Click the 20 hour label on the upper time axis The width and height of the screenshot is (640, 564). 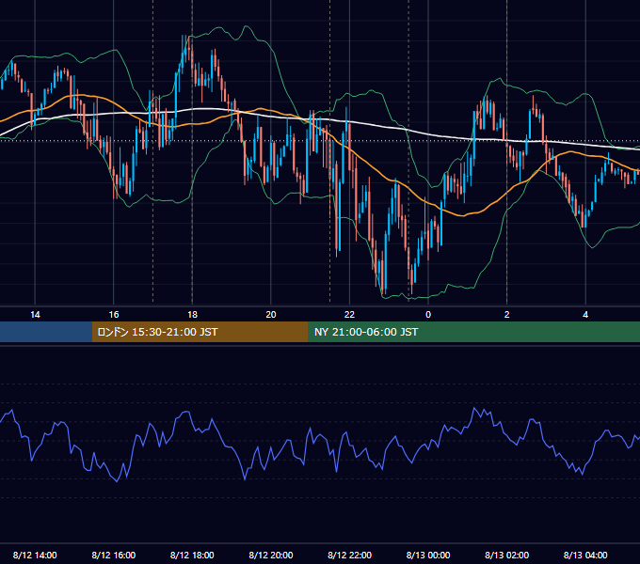point(271,315)
